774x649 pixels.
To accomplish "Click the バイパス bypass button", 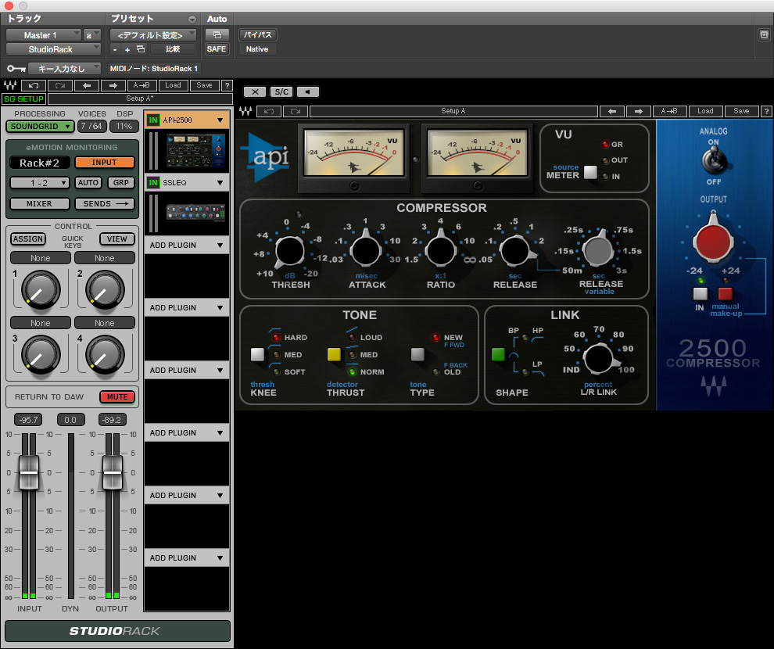I will pos(258,35).
